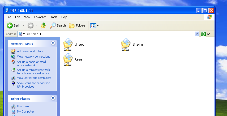Open Forward button history dropdown arrow
The height and width of the screenshot is (116, 227).
(x=37, y=25)
